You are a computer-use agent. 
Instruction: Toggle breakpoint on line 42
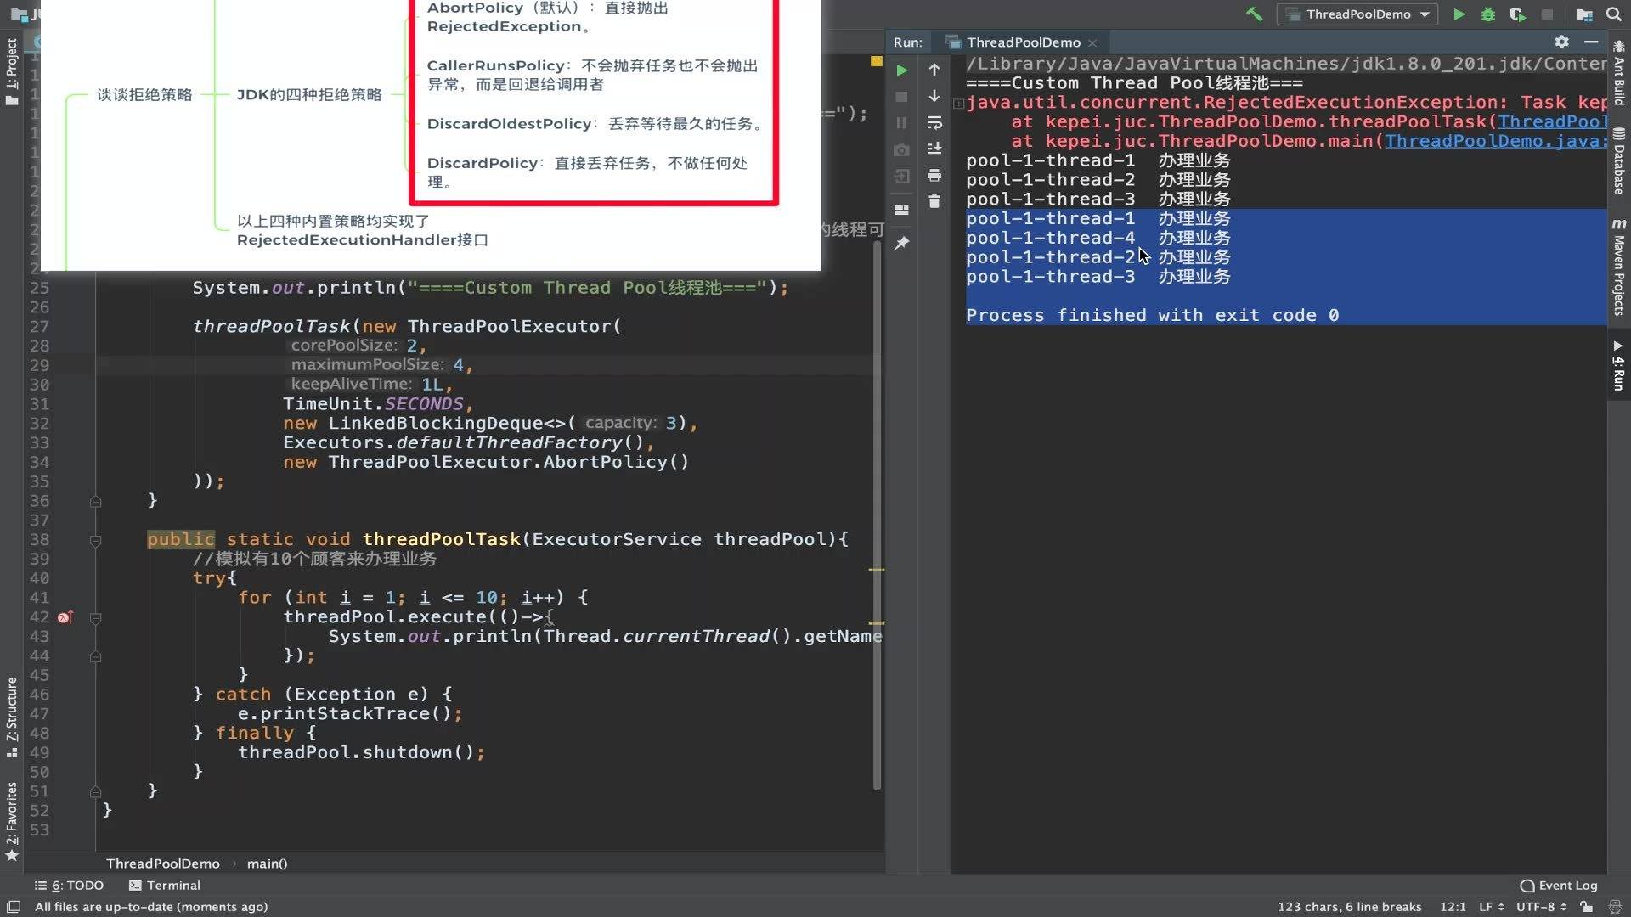pos(62,617)
